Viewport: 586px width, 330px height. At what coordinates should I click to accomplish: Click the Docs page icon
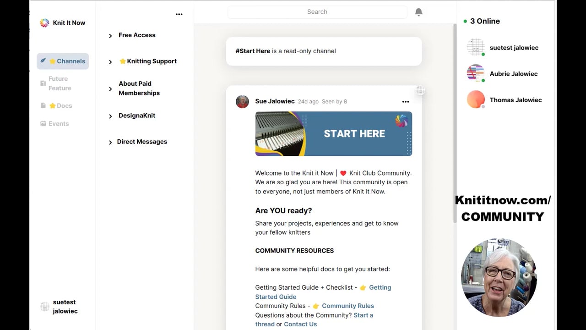[43, 105]
